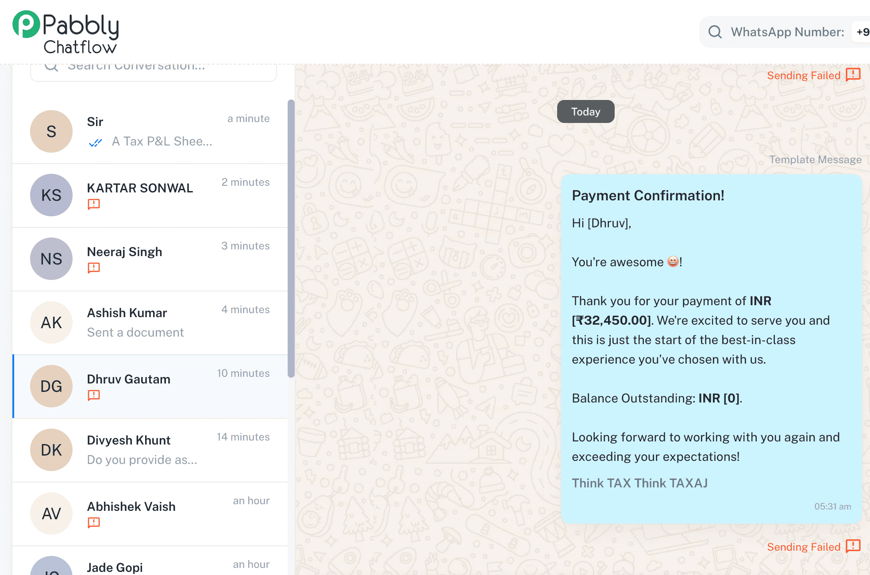Click the failed message icon under Abhishek Vaish

tap(94, 522)
